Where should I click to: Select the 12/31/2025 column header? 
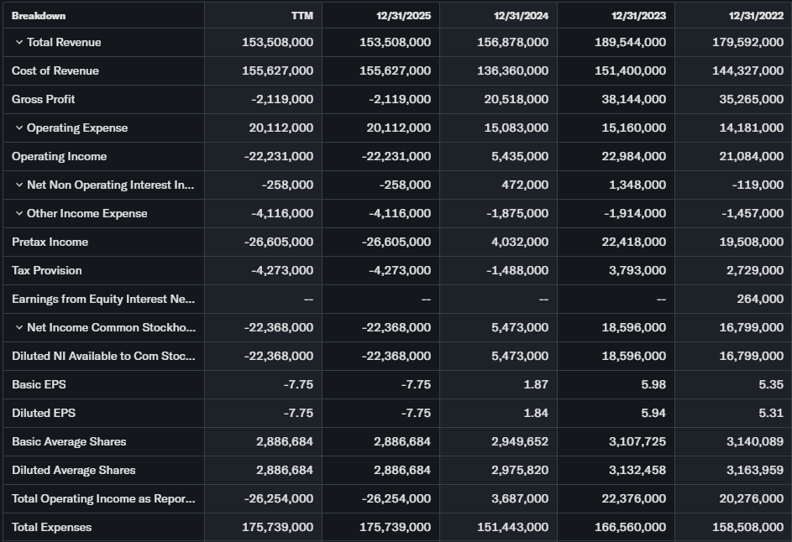[x=403, y=16]
